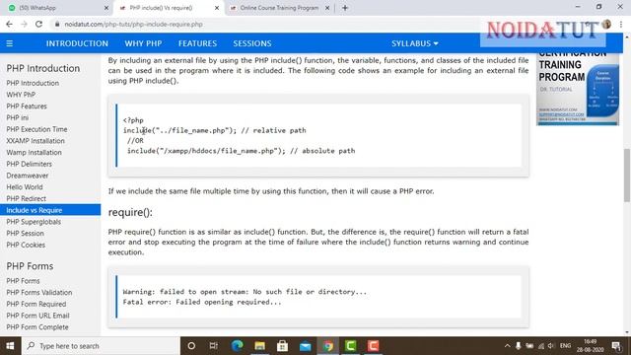Open PHP ini sidebar link

tap(18, 118)
